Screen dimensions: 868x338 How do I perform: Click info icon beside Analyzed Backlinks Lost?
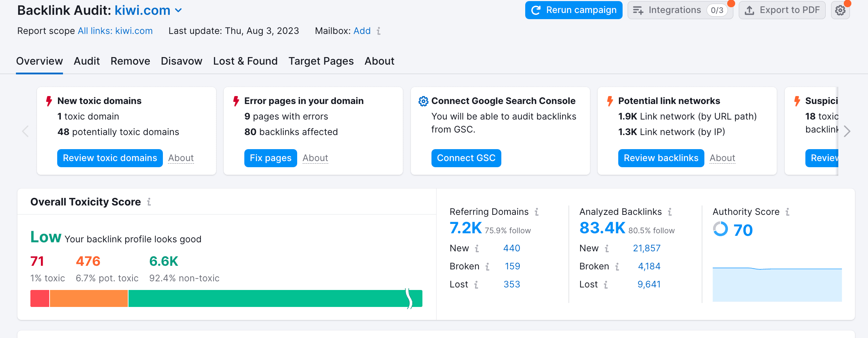[x=606, y=285]
